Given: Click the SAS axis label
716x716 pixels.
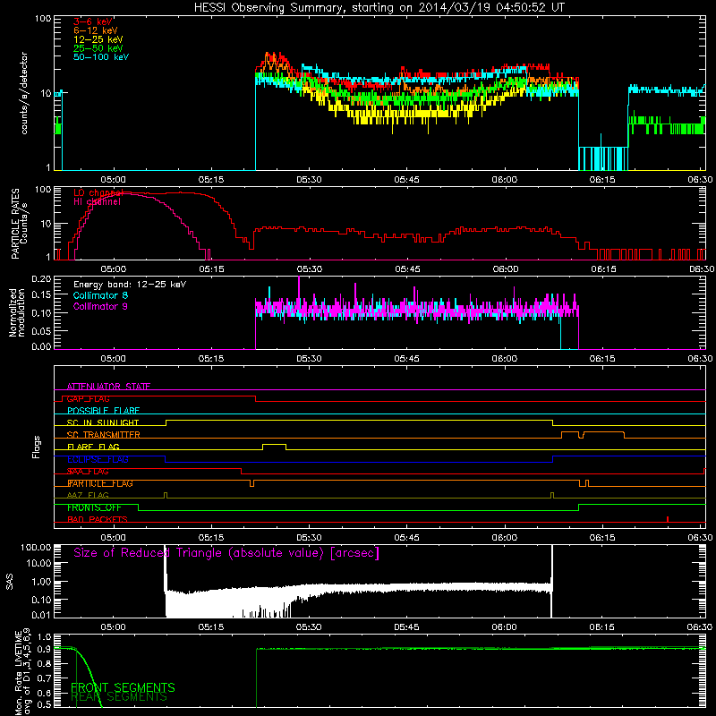Looking at the screenshot, I should (9, 582).
